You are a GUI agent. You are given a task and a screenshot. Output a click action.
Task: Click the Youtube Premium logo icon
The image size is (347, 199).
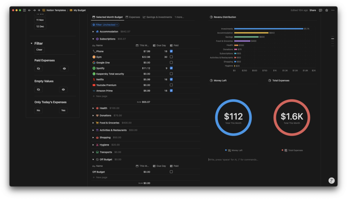94,85
